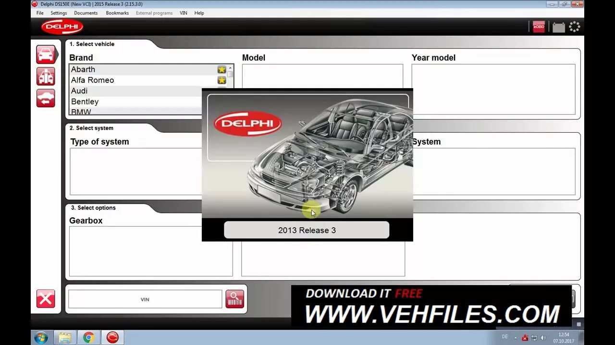The height and width of the screenshot is (345, 615).
Task: Click the red X security tray icon
Action: pyautogui.click(x=525, y=338)
